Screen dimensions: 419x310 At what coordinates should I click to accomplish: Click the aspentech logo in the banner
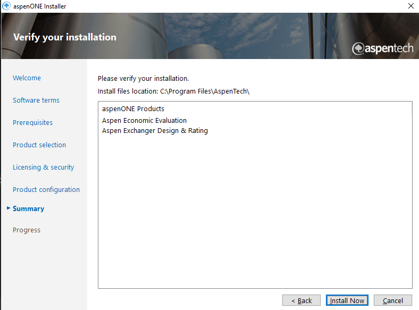[x=383, y=48]
